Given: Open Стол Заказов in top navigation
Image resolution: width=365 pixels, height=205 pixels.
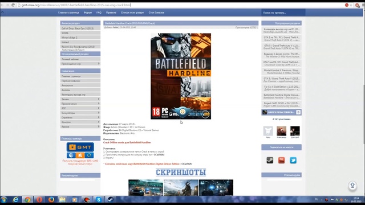Looking at the screenshot, I should pyautogui.click(x=156, y=13).
